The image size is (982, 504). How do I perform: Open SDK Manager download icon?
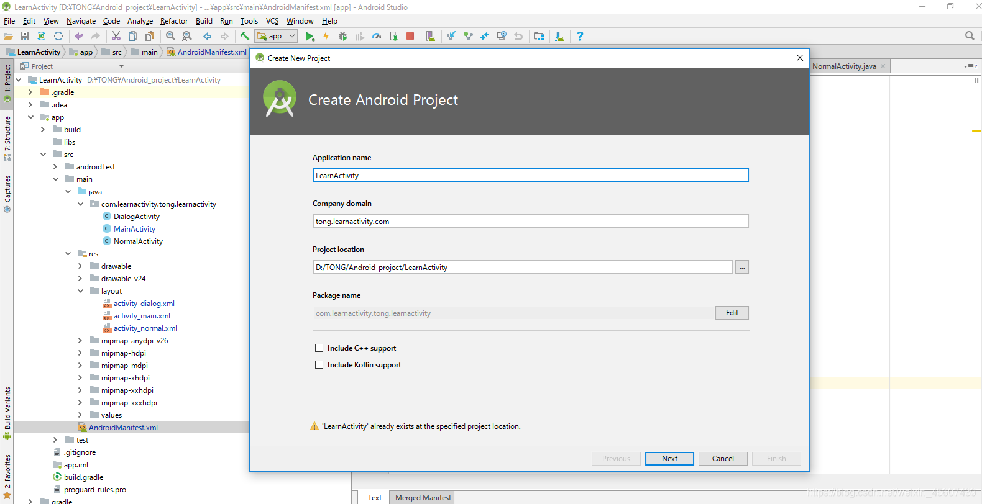559,37
